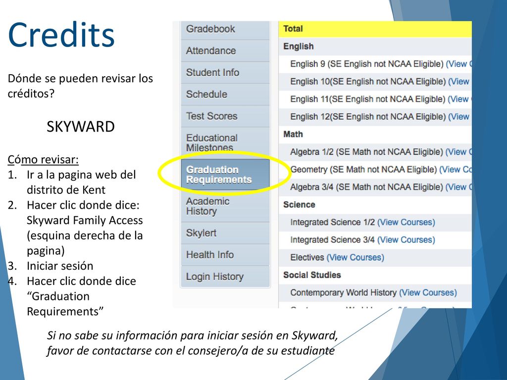This screenshot has height=380, width=507.
Task: Click the Math section heading
Action: [x=293, y=135]
